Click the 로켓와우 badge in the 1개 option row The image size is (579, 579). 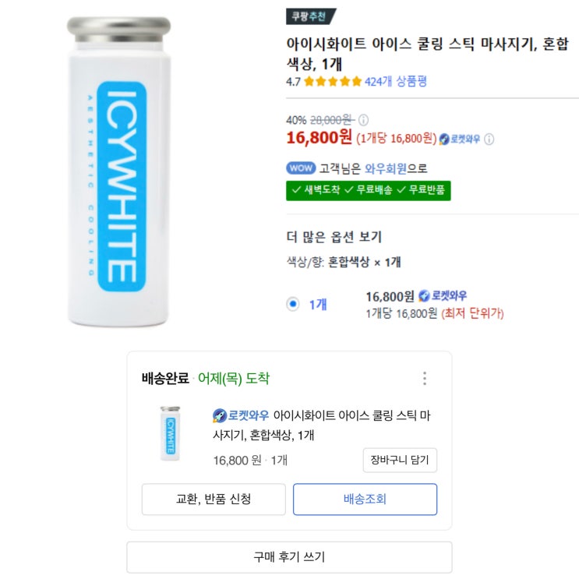(443, 295)
